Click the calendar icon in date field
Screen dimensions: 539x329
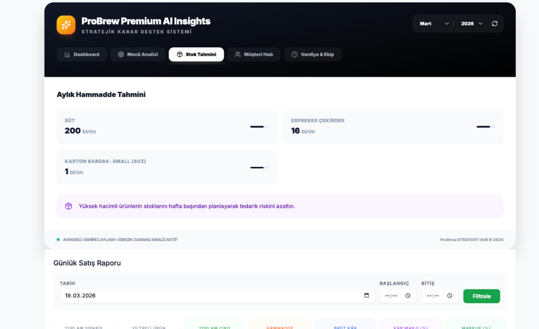coord(366,296)
